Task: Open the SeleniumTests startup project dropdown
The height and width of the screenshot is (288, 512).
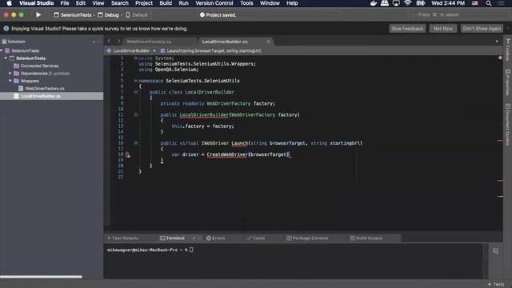Action: point(73,15)
